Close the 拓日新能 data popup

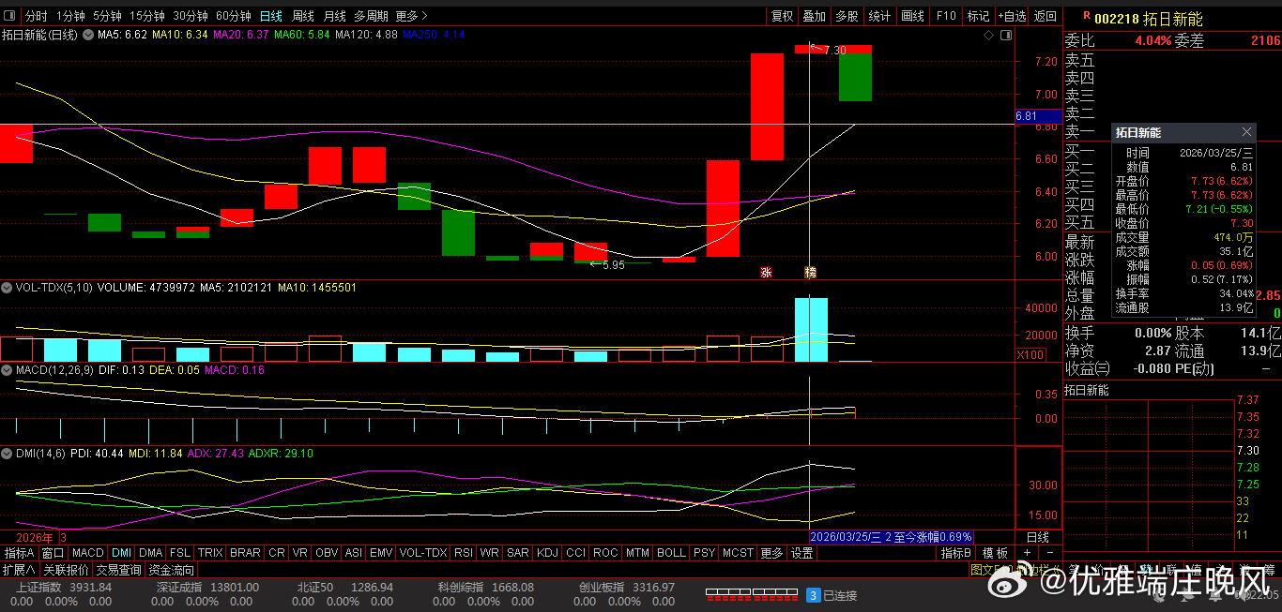[x=1246, y=133]
